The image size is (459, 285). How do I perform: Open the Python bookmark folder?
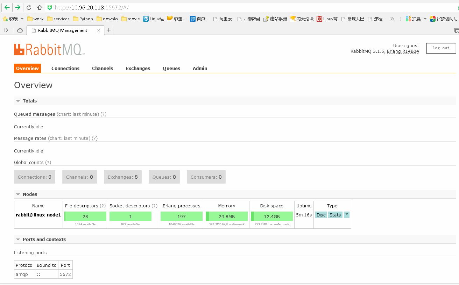click(83, 19)
